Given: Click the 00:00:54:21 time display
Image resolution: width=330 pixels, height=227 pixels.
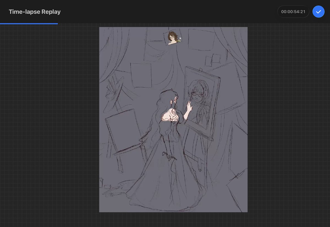Looking at the screenshot, I should pyautogui.click(x=293, y=12).
